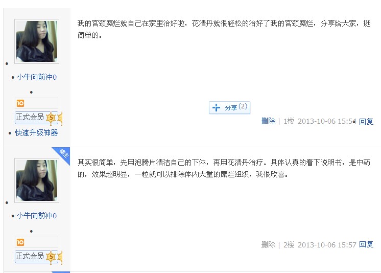
Task: Click the gold star 5 badge in second post
Action: coord(51,257)
